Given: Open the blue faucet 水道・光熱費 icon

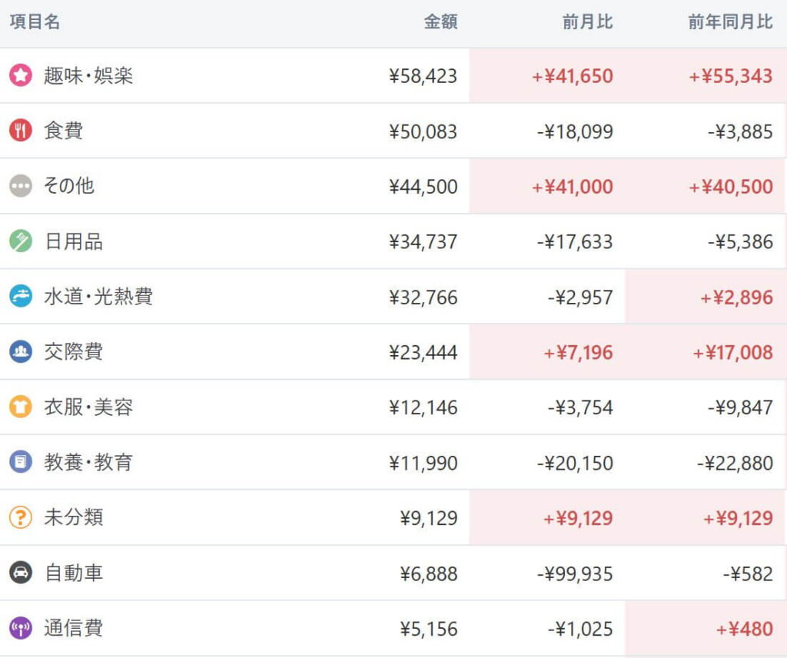Looking at the screenshot, I should tap(21, 296).
